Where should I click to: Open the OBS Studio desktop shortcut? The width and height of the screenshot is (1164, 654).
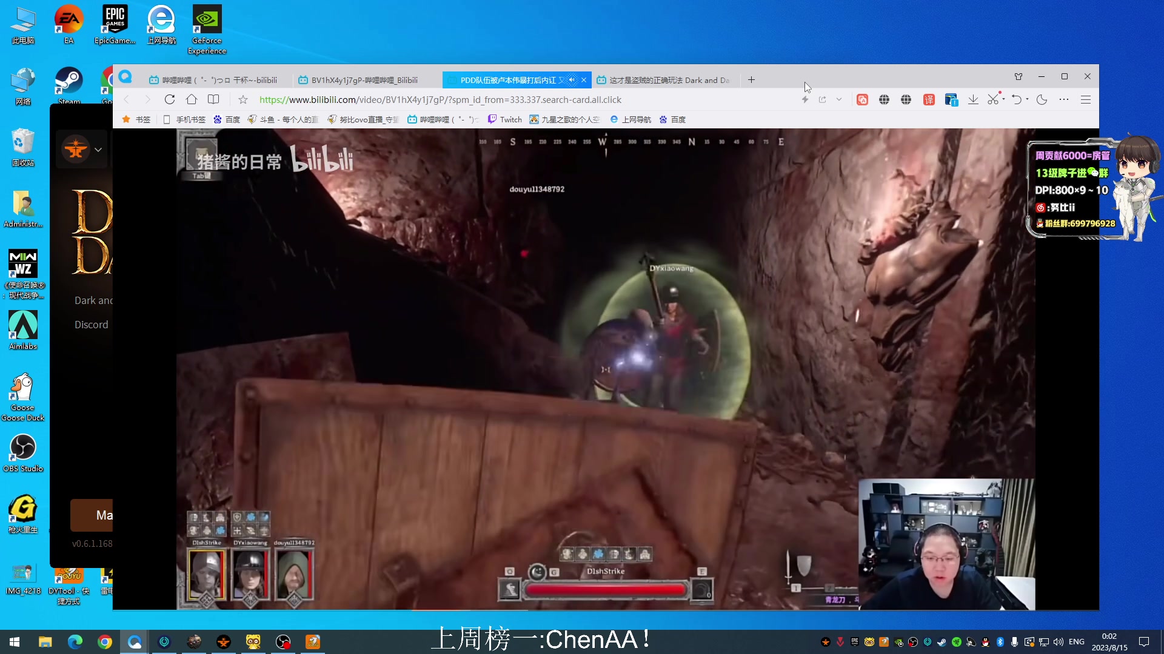23,453
